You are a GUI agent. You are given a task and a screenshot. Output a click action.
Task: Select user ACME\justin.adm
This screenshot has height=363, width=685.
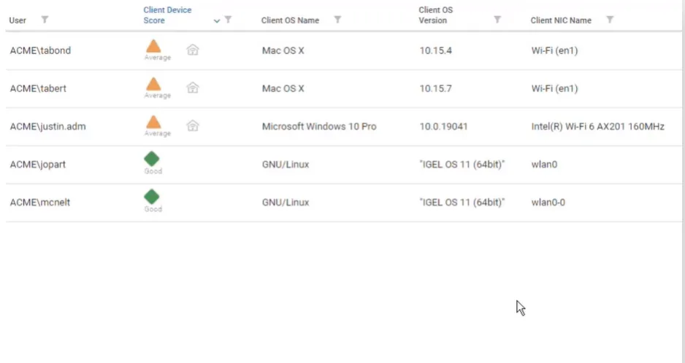click(x=47, y=127)
